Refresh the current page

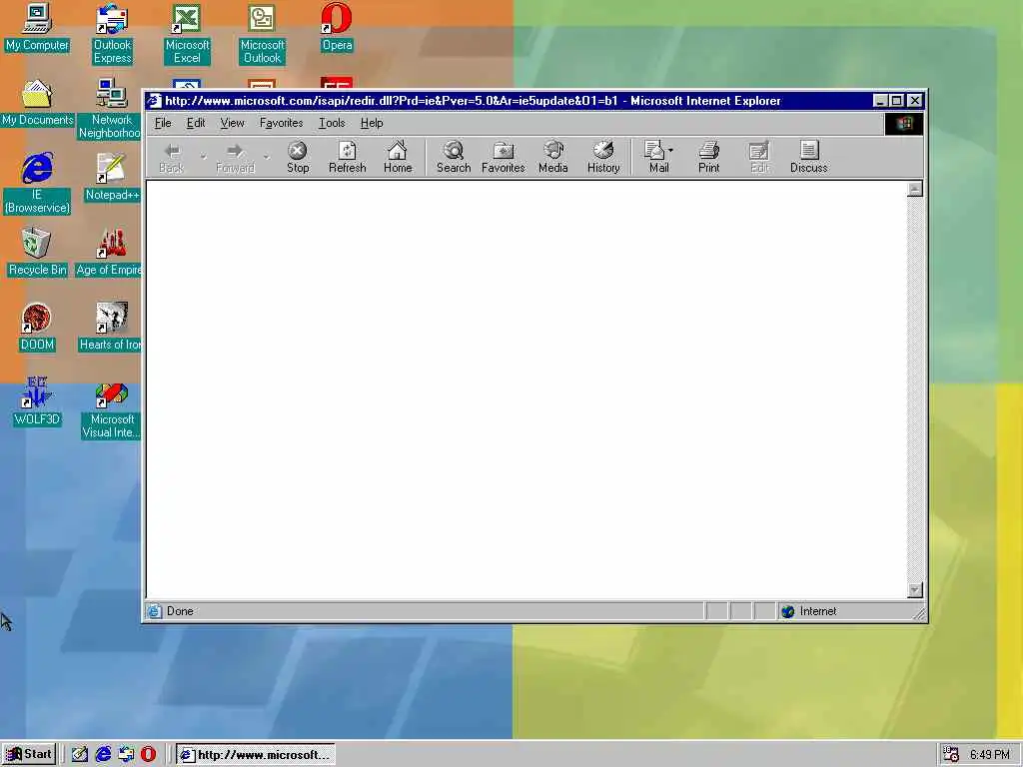pyautogui.click(x=347, y=157)
